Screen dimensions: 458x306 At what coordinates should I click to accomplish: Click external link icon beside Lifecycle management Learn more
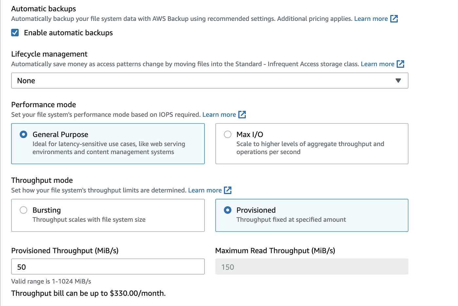[400, 64]
